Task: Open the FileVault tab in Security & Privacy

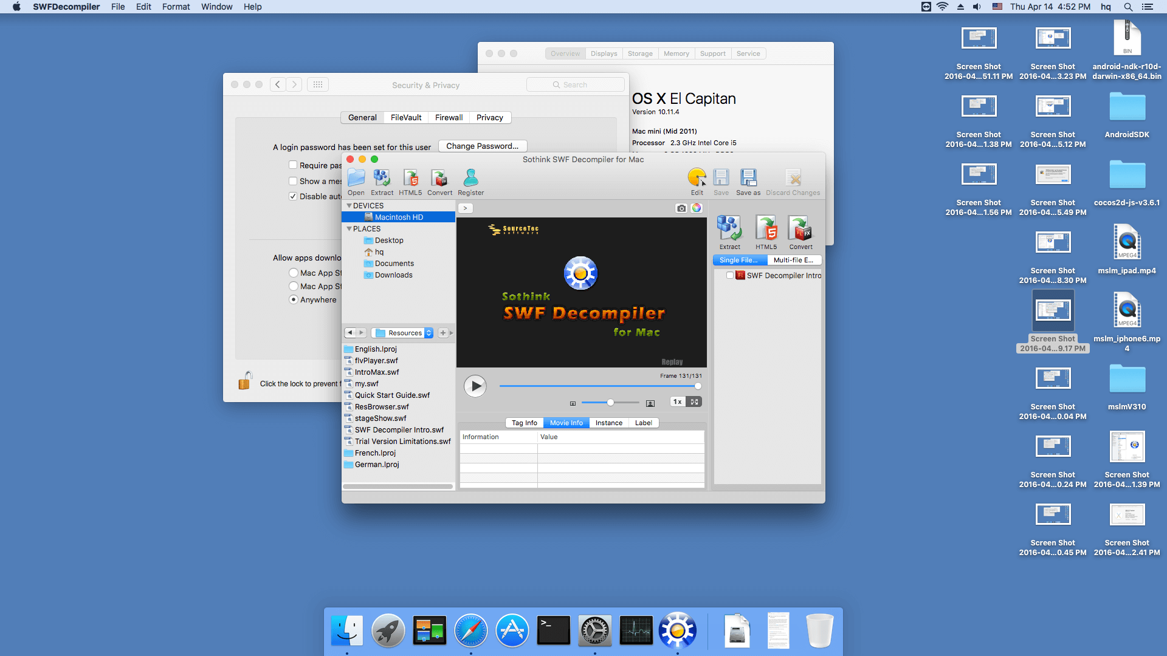Action: 406,117
